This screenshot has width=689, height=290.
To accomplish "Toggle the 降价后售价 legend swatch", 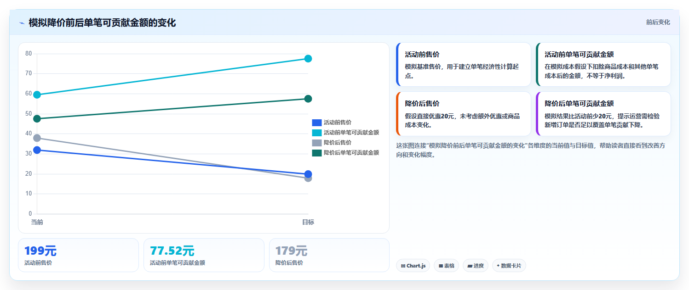I will (x=316, y=143).
